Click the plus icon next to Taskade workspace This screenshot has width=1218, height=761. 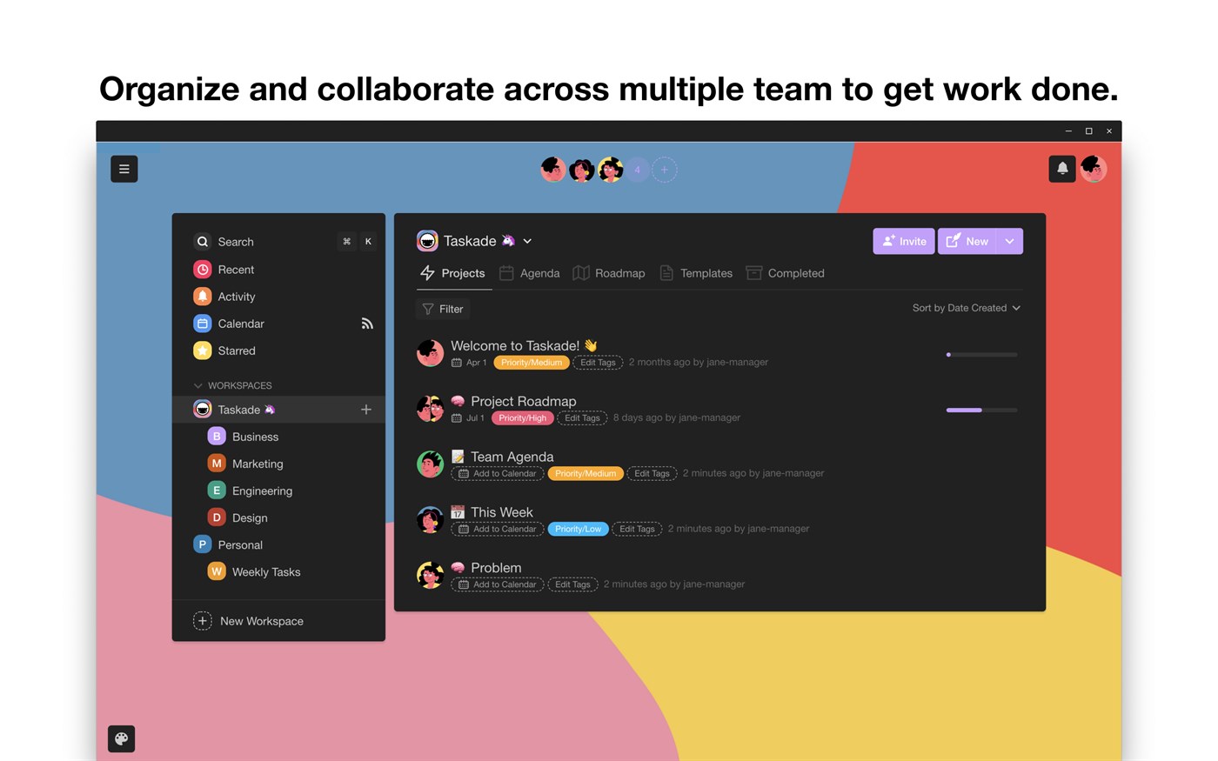[x=366, y=410]
